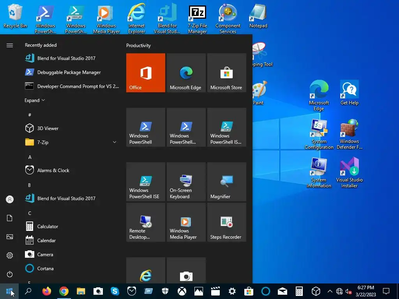Launch Calculator from app list
This screenshot has height=299, width=399.
(x=72, y=226)
